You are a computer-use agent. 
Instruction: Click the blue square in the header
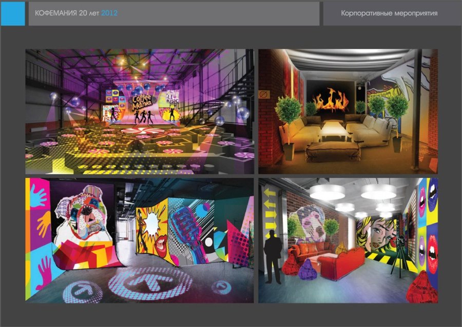tap(12, 13)
